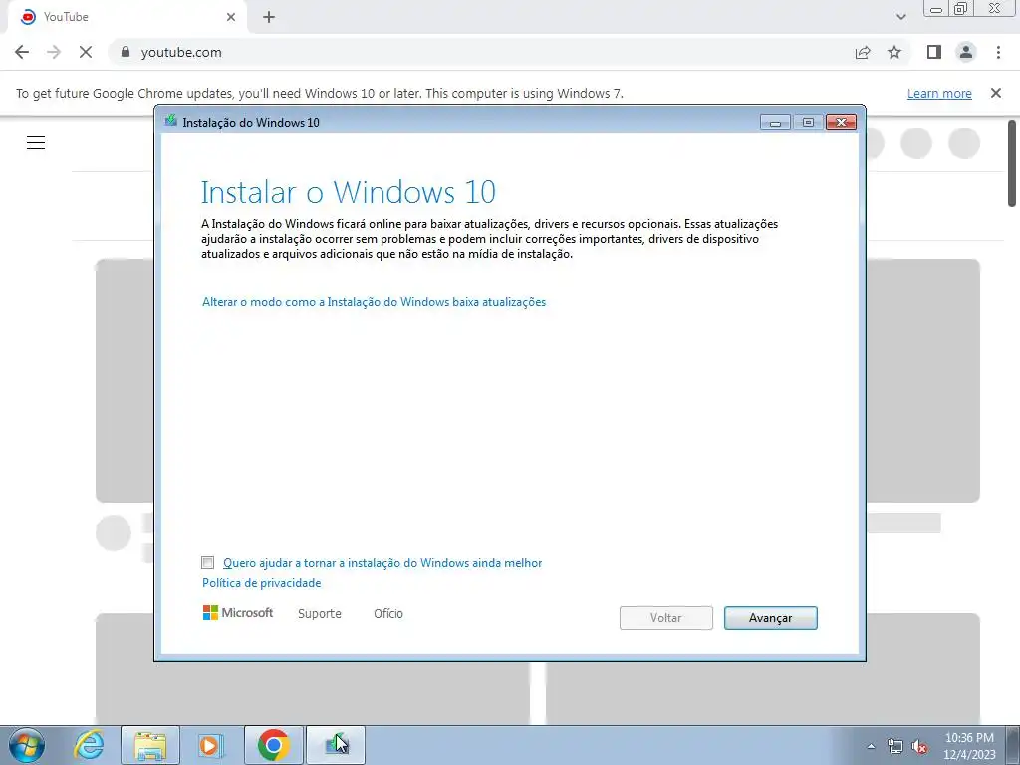Switch to Chrome in the taskbar

tap(274, 745)
